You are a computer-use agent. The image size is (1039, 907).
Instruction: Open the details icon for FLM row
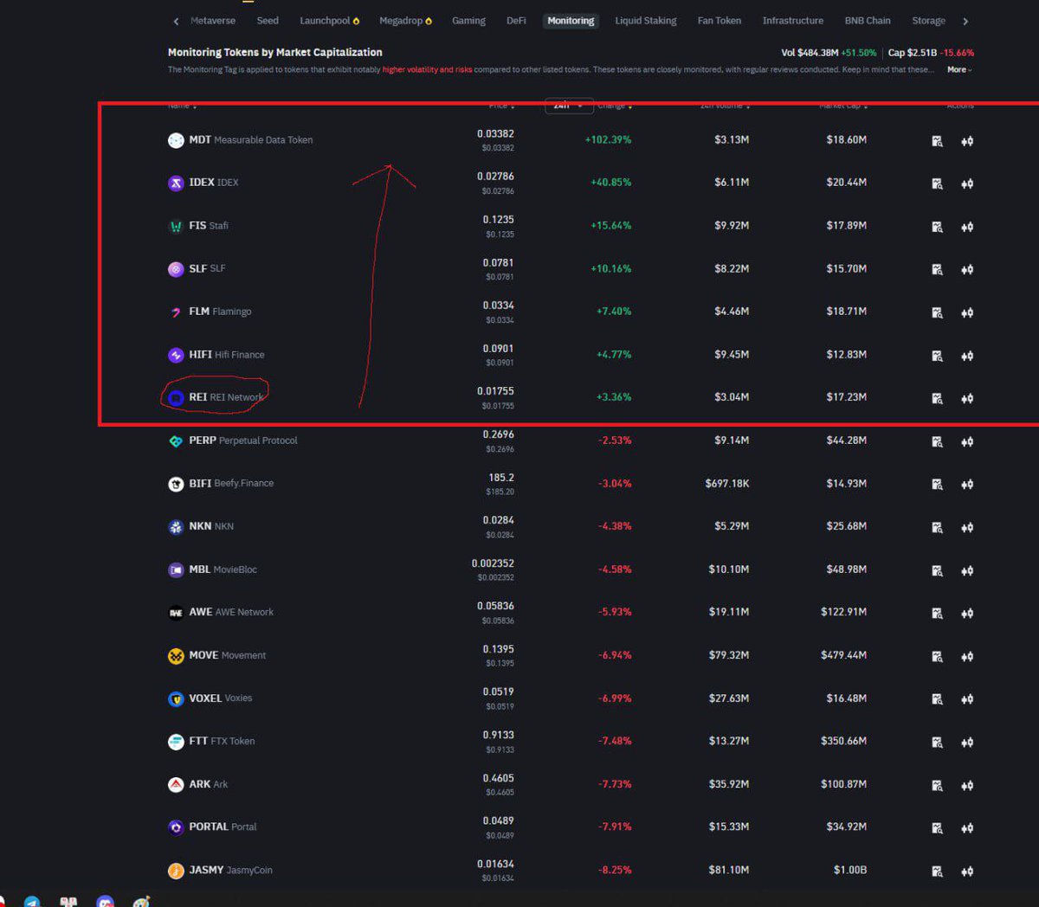(x=937, y=312)
